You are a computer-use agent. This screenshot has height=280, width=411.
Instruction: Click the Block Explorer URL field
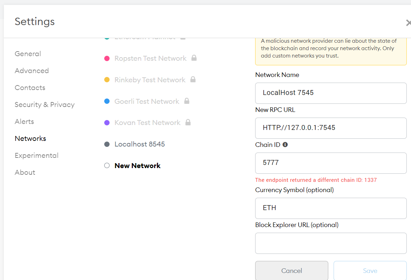click(331, 243)
